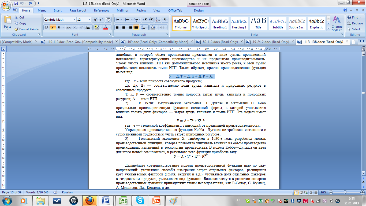The width and height of the screenshot is (366, 206).
Task: Open the font color red swatch
Action: [106, 27]
